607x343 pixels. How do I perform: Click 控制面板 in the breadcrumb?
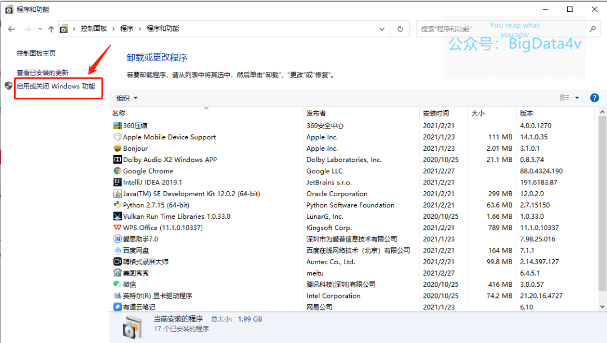click(94, 29)
